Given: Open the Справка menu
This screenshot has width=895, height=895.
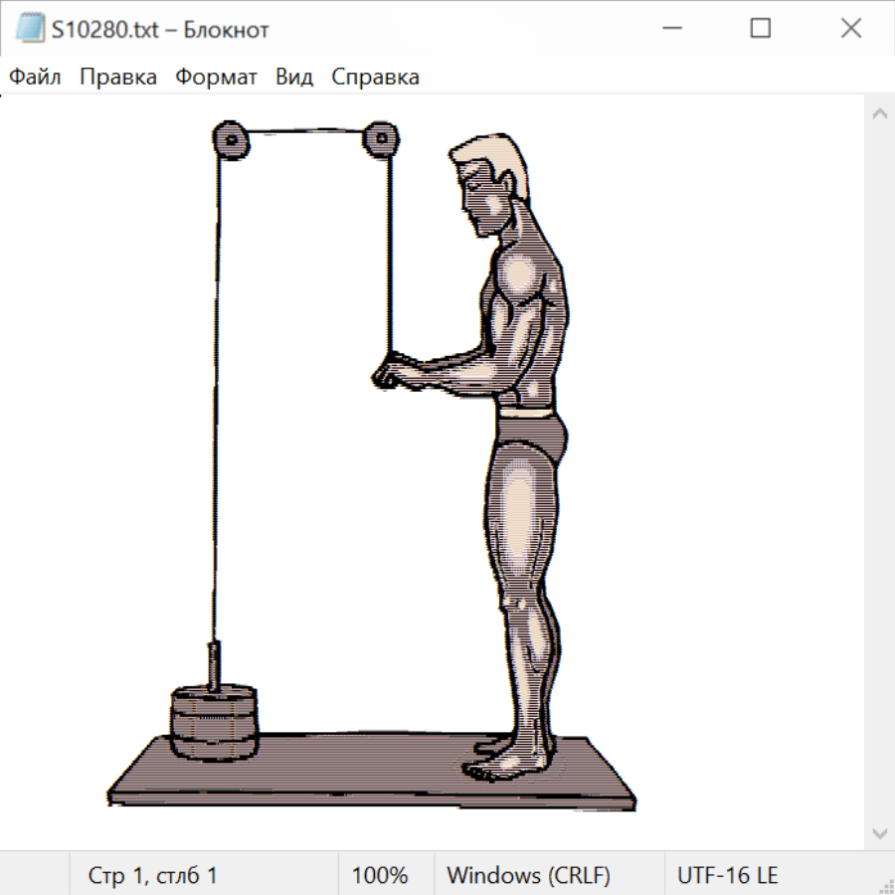Looking at the screenshot, I should coord(375,77).
